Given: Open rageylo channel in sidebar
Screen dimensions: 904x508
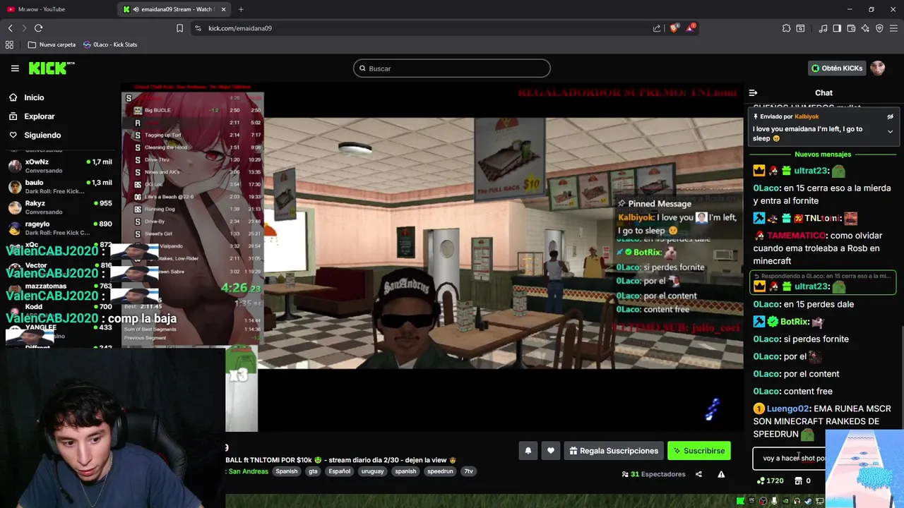Looking at the screenshot, I should pos(60,228).
